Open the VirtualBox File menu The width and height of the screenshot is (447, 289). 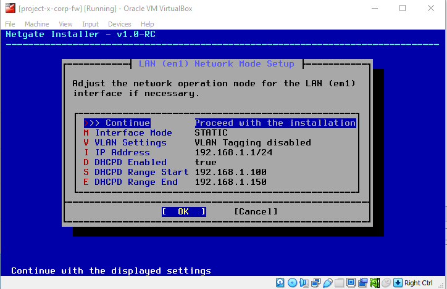[x=10, y=24]
